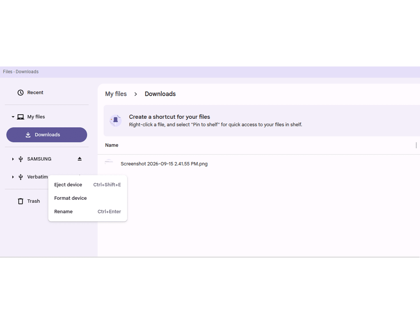Sort files by Name column
This screenshot has width=420, height=323.
pyautogui.click(x=112, y=145)
